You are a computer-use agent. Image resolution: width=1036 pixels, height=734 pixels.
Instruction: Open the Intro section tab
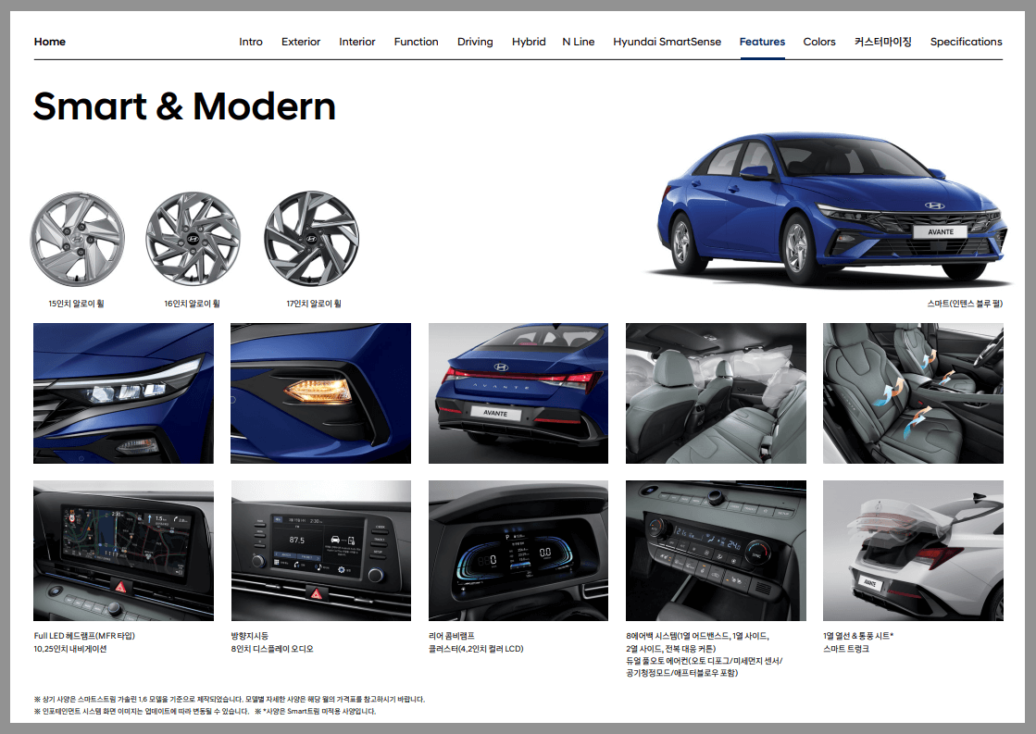pyautogui.click(x=250, y=42)
